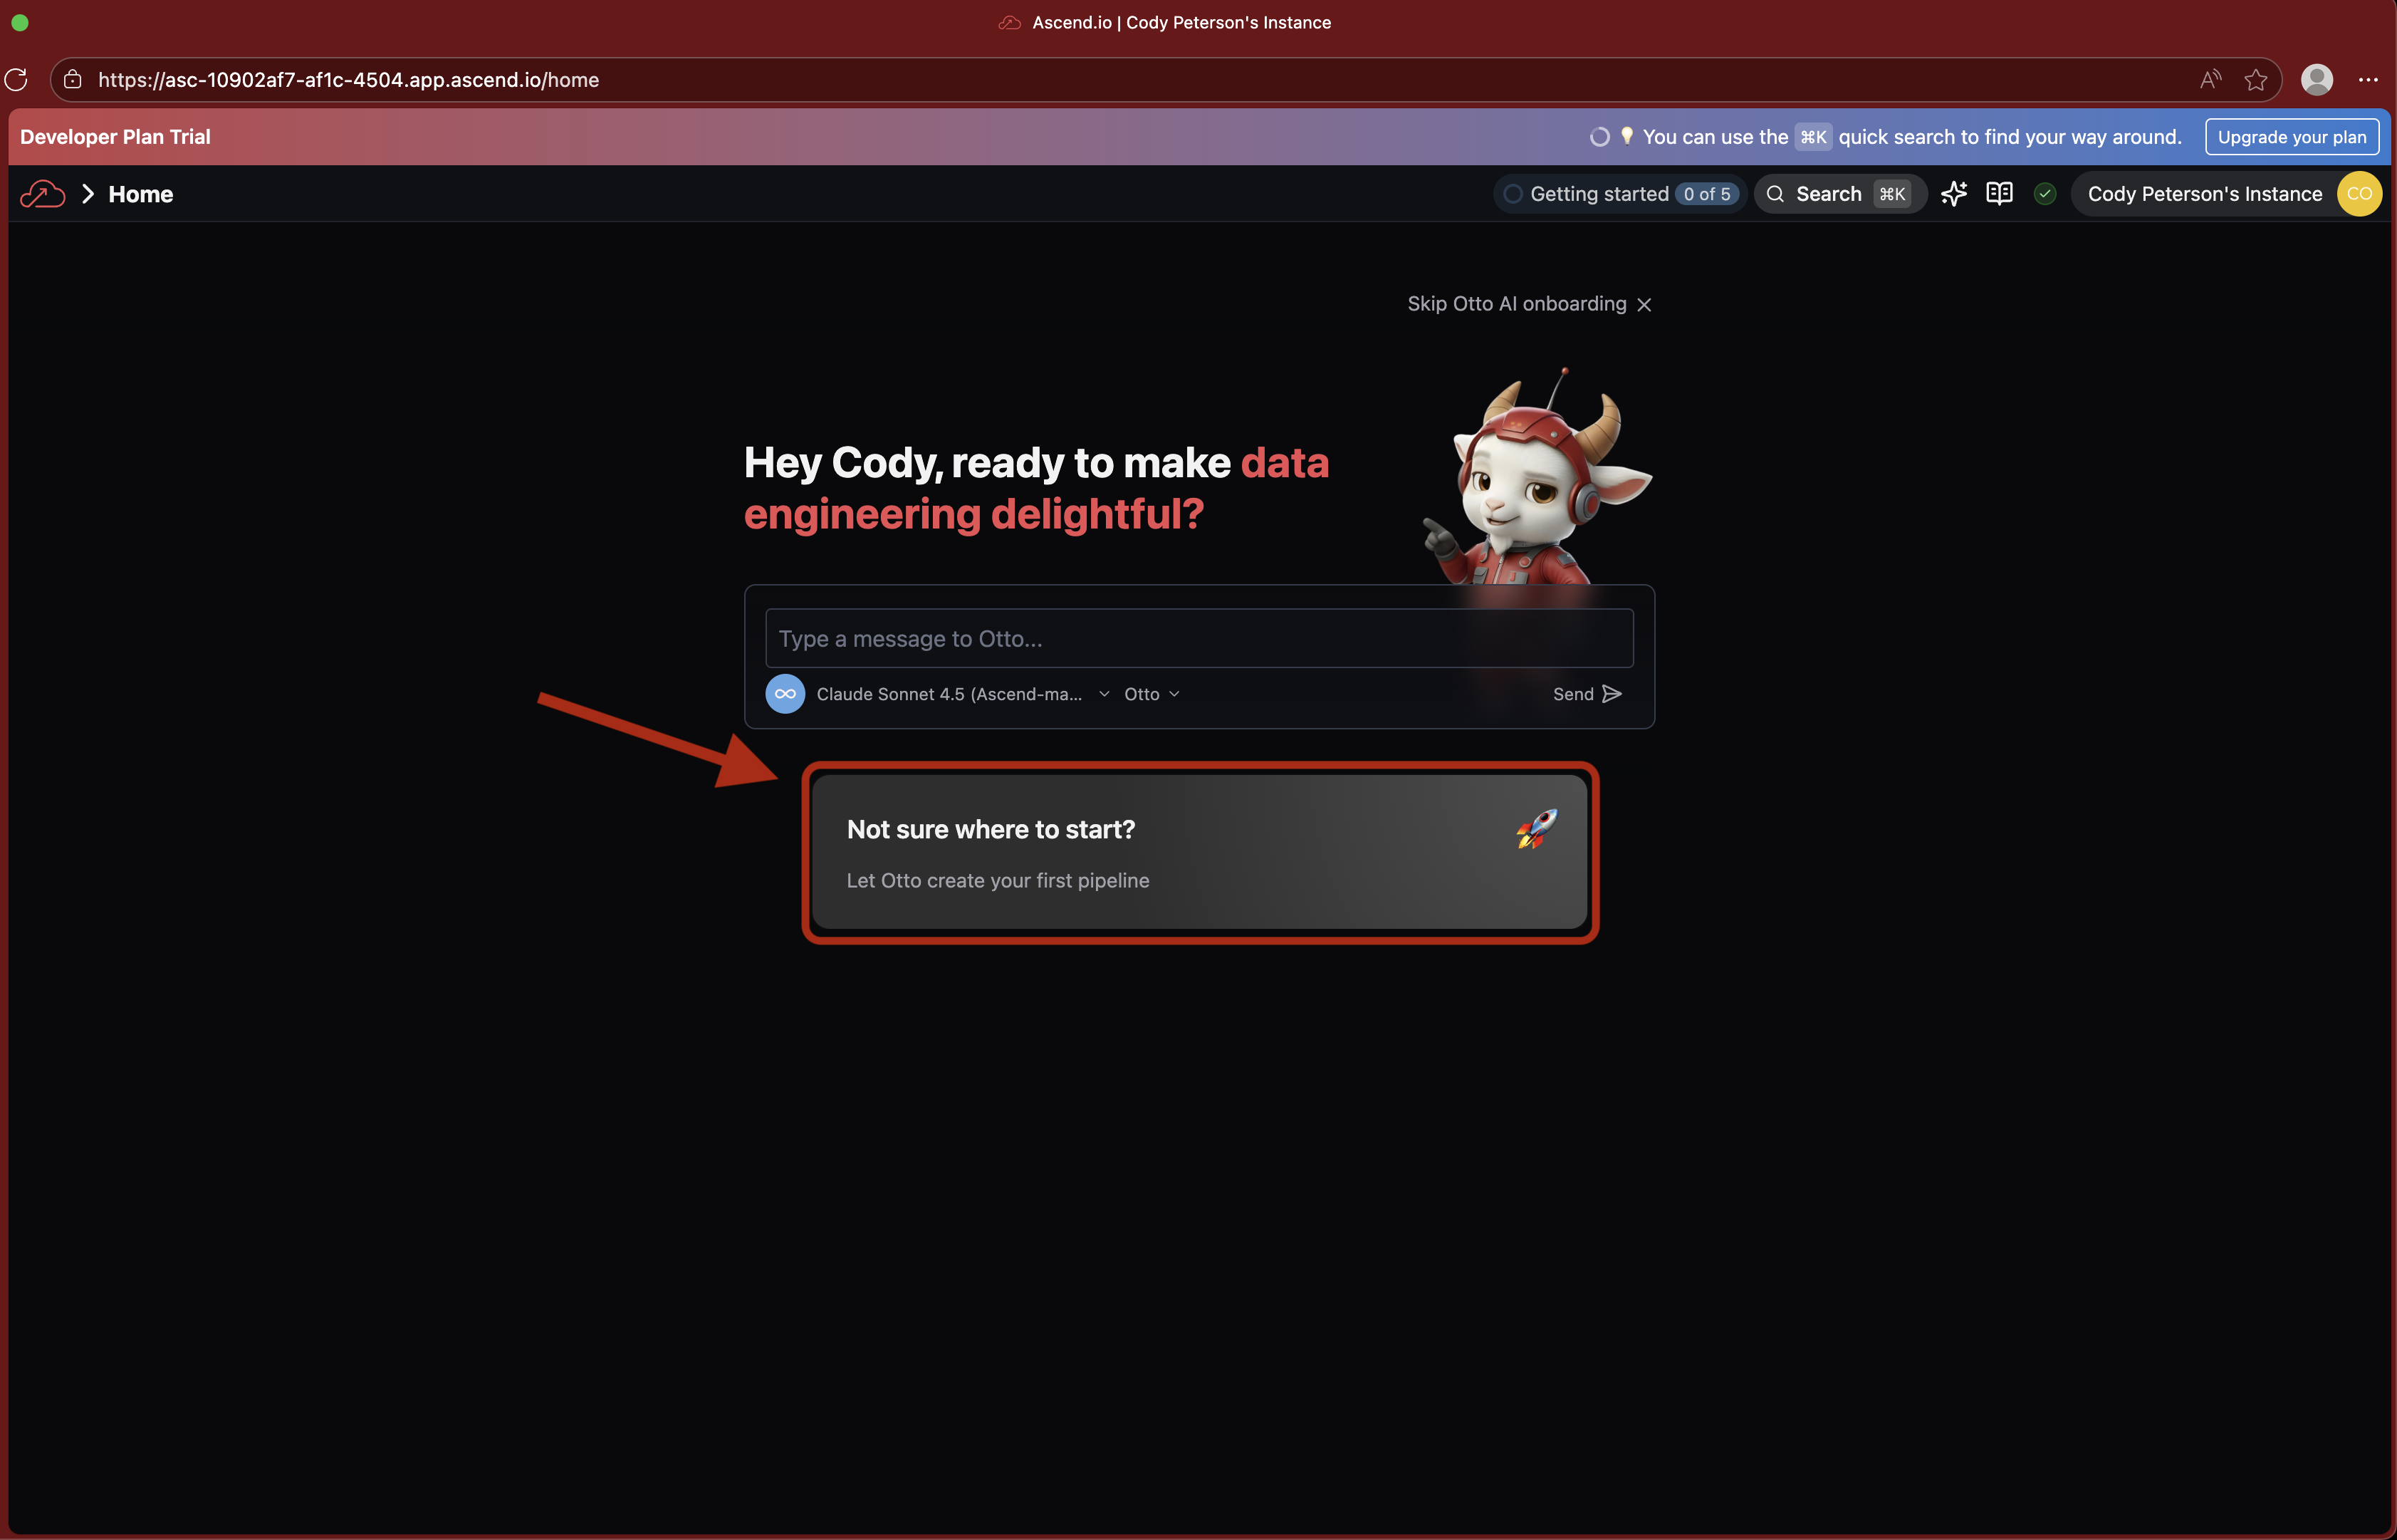Click the Type a message to Otto field

1198,638
